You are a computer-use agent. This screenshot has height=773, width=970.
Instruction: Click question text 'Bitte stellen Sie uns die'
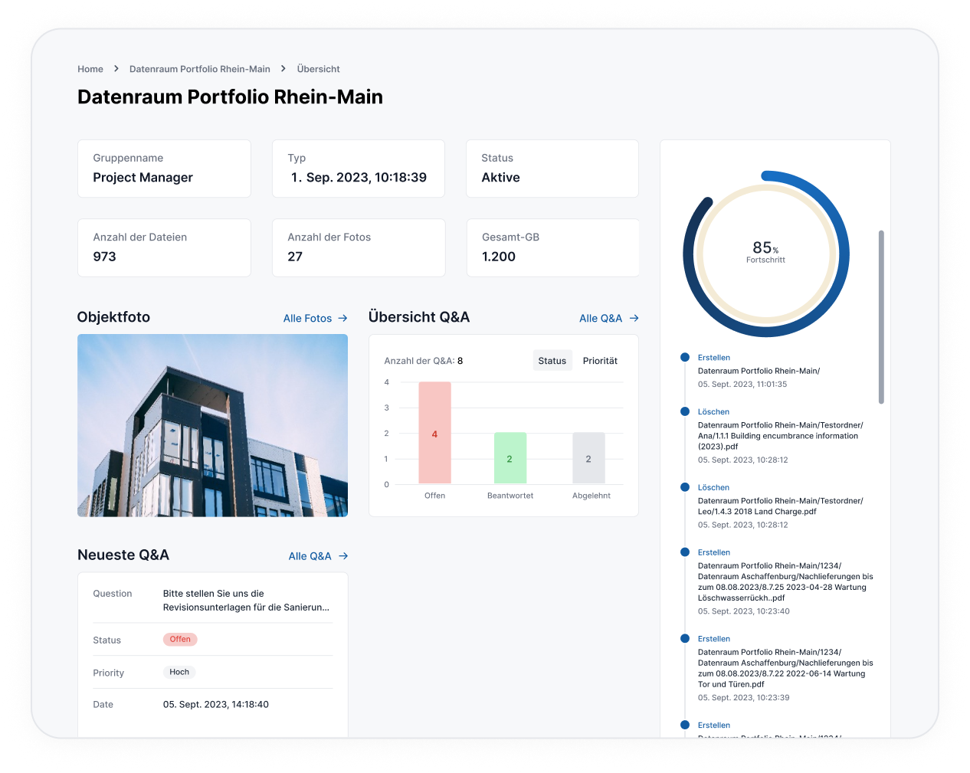click(214, 594)
